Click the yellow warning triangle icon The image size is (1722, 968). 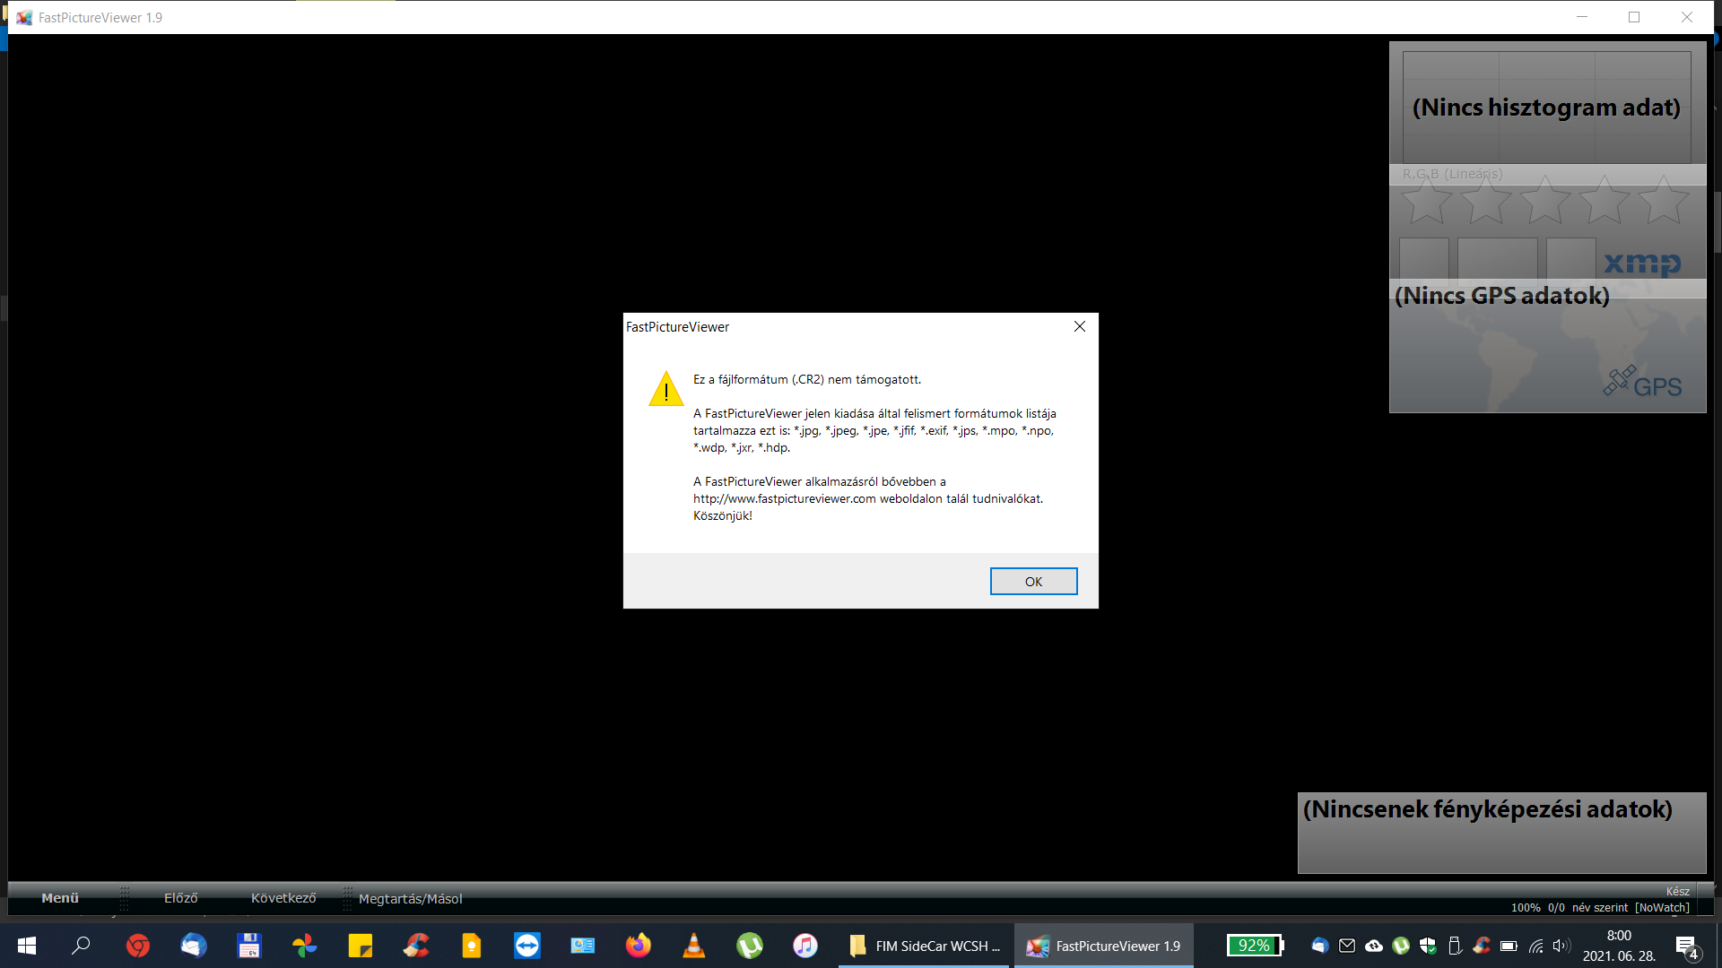click(x=665, y=389)
